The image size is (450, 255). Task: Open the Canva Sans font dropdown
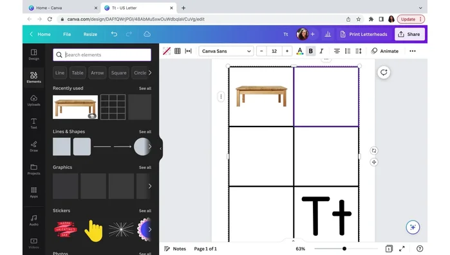(226, 51)
